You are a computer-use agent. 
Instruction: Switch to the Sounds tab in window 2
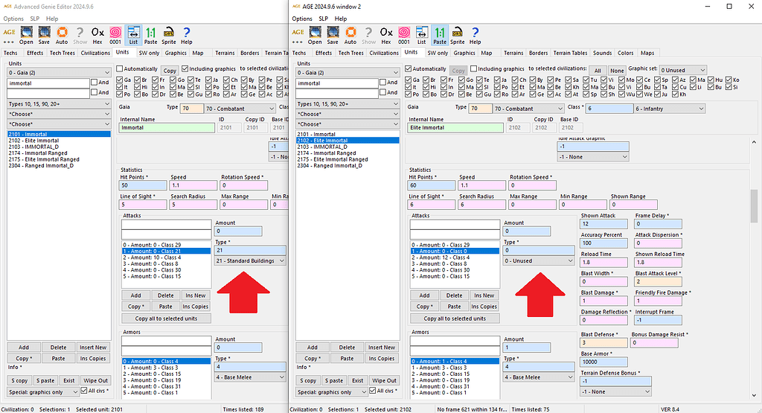[602, 53]
